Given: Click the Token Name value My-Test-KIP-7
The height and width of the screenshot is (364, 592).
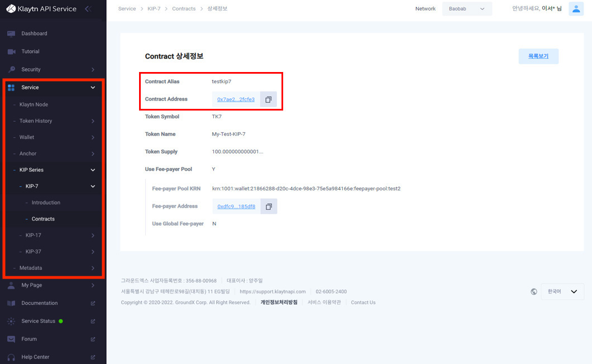Looking at the screenshot, I should coord(229,134).
